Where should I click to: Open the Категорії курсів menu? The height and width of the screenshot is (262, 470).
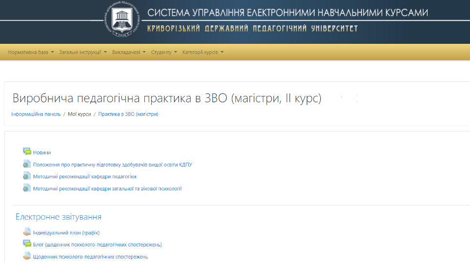[x=203, y=52]
